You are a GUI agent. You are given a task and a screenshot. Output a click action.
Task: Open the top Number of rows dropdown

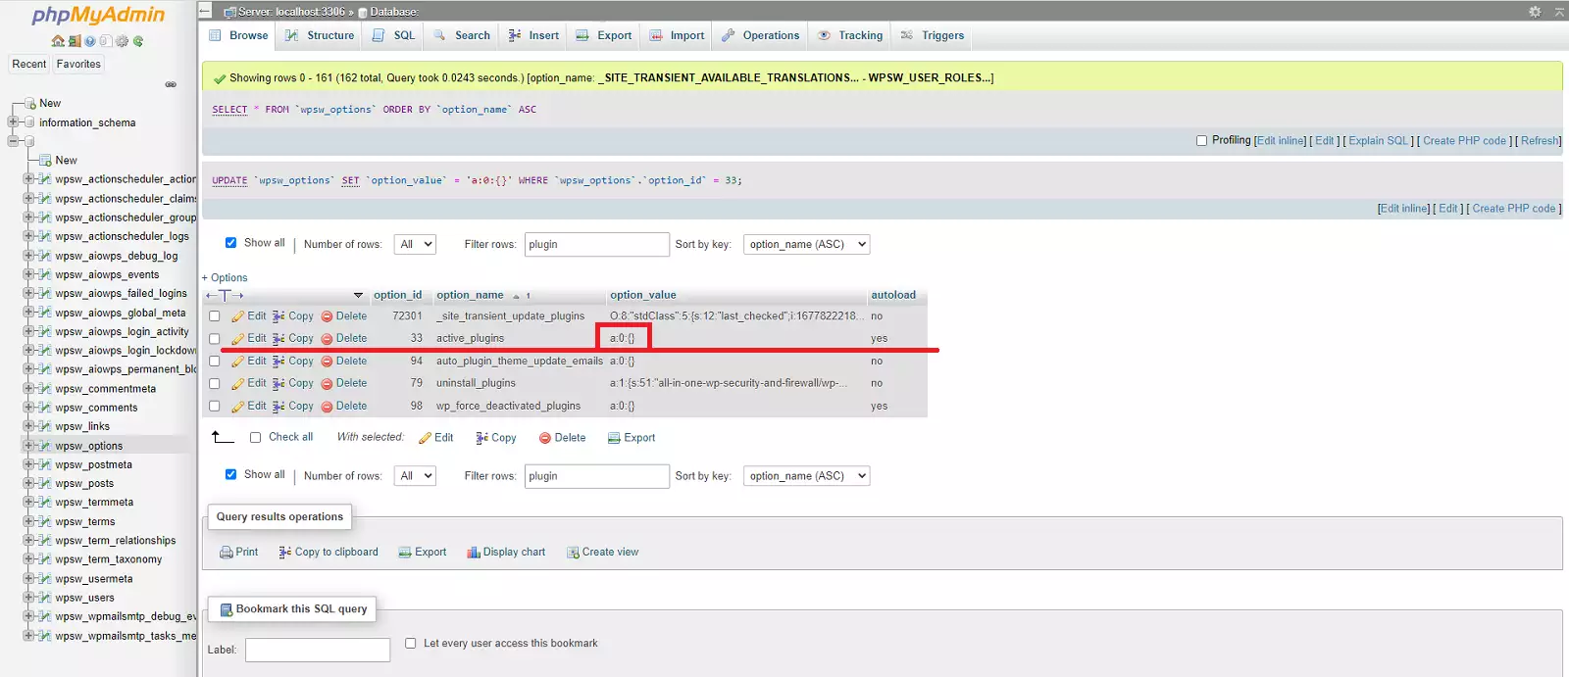pos(415,245)
